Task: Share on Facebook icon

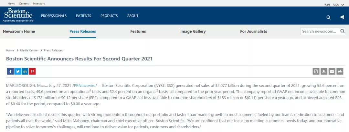Action: tap(10, 71)
